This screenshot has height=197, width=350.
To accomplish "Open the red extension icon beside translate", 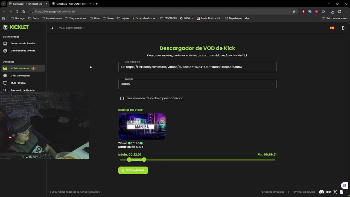I will (x=316, y=11).
